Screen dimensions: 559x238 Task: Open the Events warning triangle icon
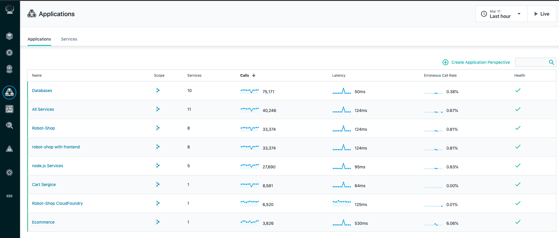pos(9,149)
